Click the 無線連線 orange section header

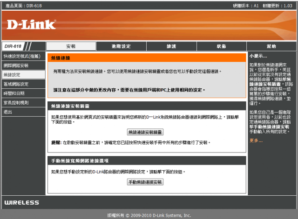tap(147, 58)
